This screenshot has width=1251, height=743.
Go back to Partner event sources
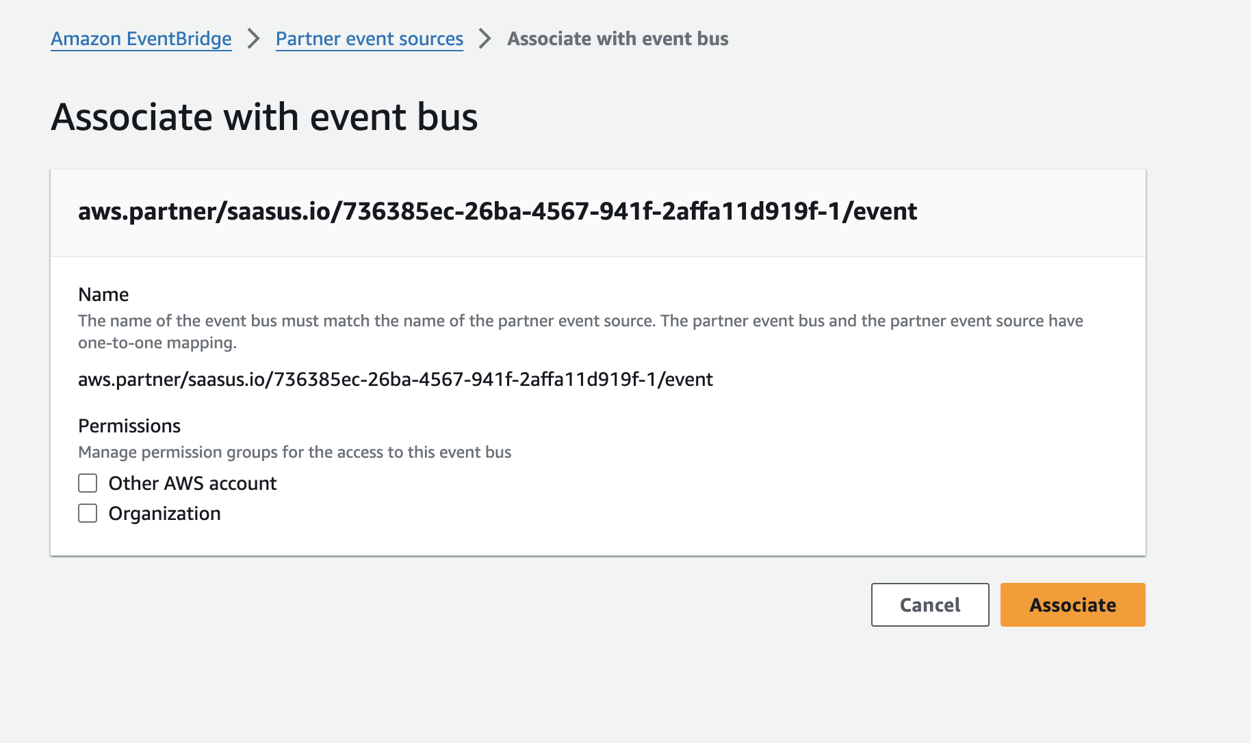[370, 39]
